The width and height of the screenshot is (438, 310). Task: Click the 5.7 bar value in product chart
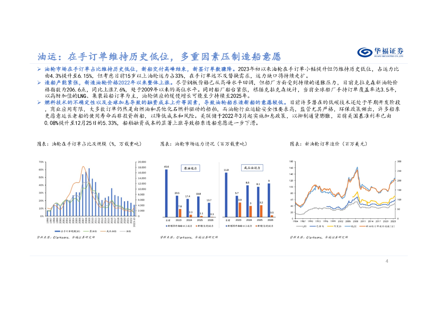tap(237, 193)
